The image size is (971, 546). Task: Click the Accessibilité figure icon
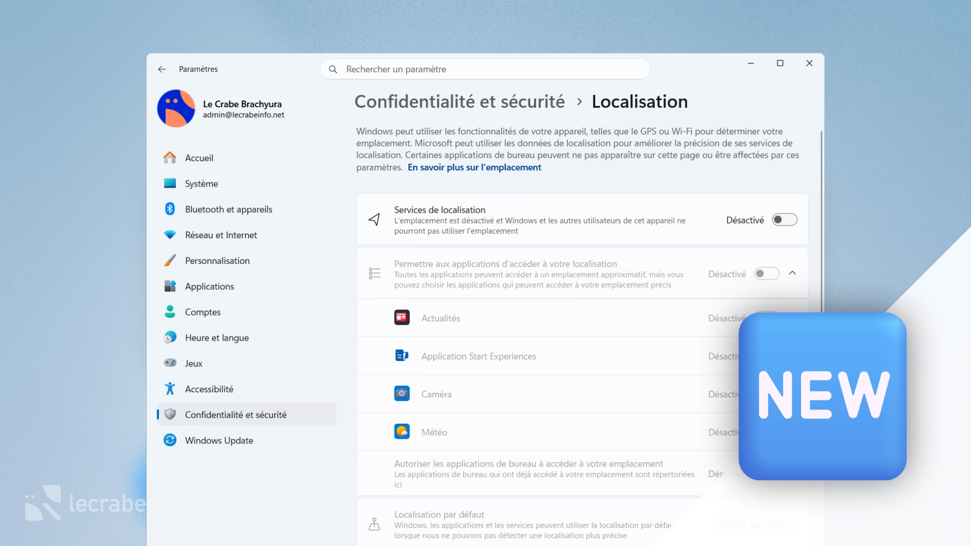(170, 389)
